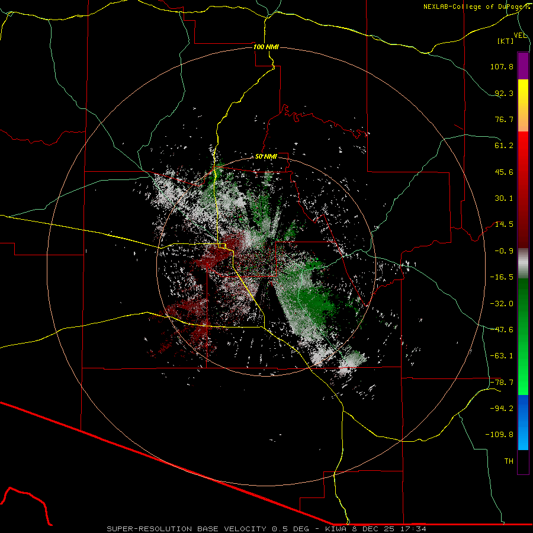Click the 100 NMI range ring label
533x533 pixels.
point(266,47)
